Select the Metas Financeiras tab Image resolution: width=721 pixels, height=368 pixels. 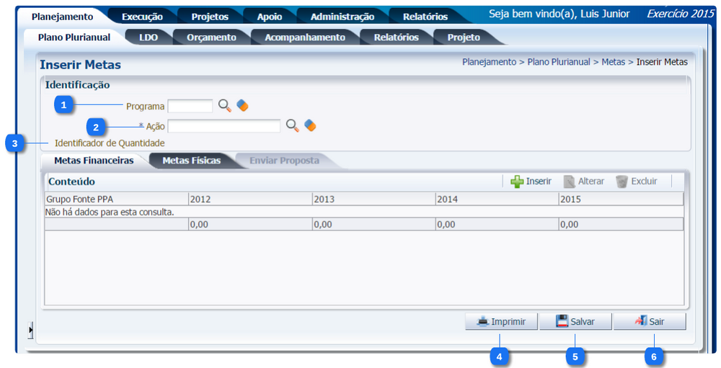[94, 161]
